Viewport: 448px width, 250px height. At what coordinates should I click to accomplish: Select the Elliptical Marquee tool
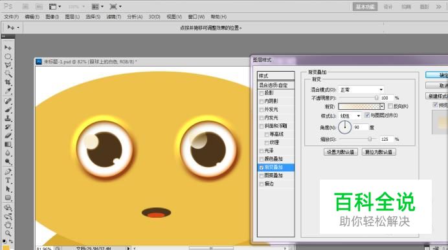[8, 56]
